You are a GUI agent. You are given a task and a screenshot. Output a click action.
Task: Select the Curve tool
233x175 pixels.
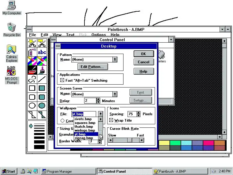click(32, 79)
